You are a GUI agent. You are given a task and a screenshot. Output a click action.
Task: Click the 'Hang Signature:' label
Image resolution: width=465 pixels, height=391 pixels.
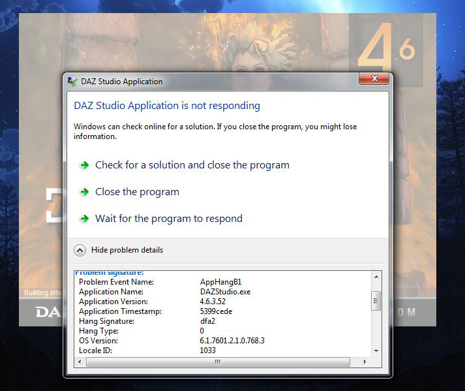click(106, 321)
